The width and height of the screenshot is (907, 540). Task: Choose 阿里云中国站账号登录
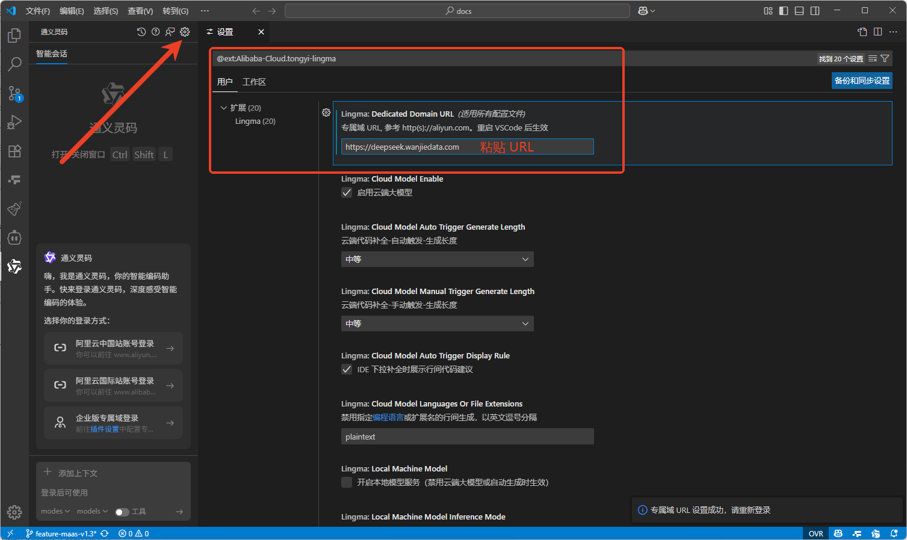tap(113, 348)
